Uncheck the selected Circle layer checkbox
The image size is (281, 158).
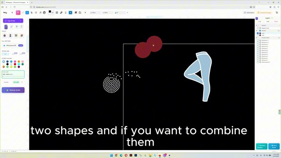click(258, 33)
